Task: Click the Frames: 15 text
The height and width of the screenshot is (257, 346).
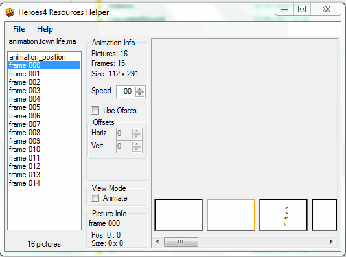Action: pyautogui.click(x=108, y=63)
